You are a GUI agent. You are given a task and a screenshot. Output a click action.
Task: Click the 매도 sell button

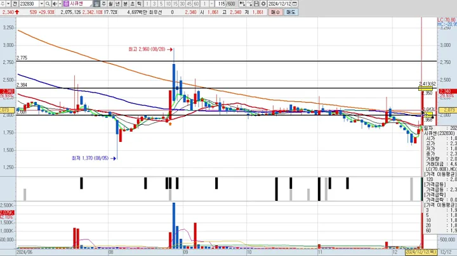[x=291, y=12]
